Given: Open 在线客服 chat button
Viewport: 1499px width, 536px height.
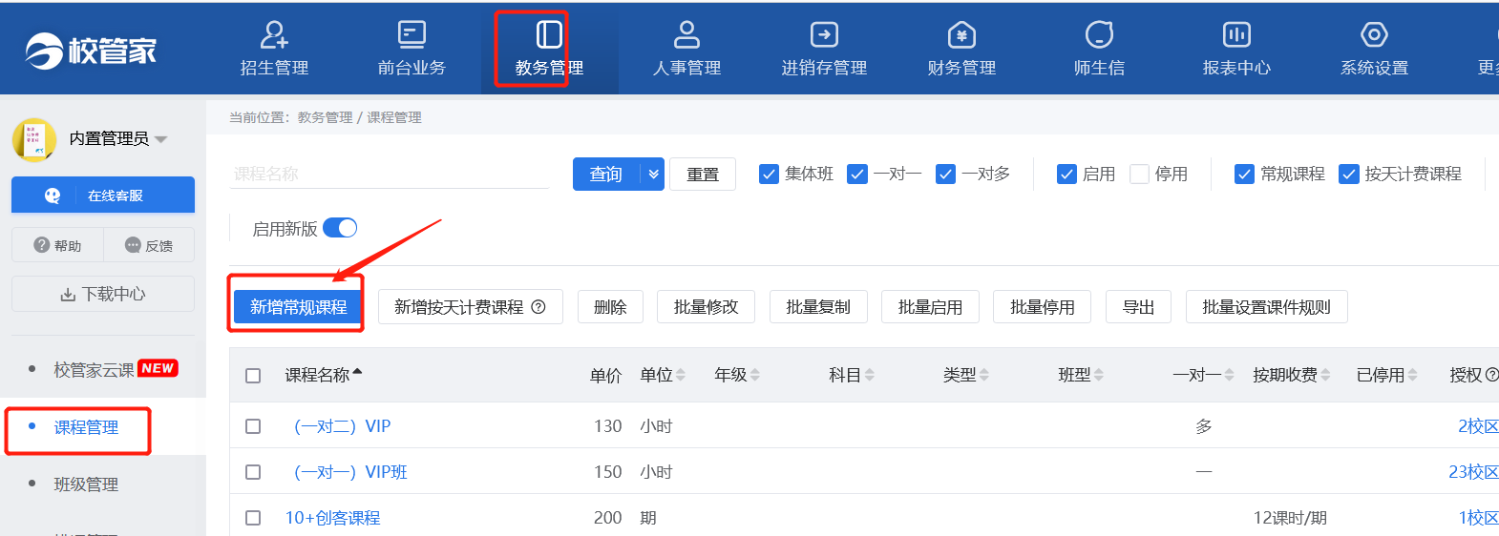Looking at the screenshot, I should click(103, 196).
